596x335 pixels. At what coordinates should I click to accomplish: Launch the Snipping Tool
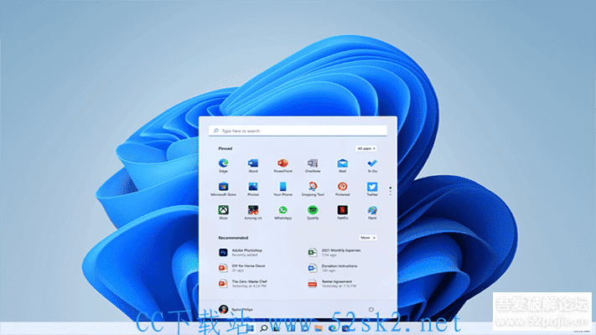tap(313, 188)
